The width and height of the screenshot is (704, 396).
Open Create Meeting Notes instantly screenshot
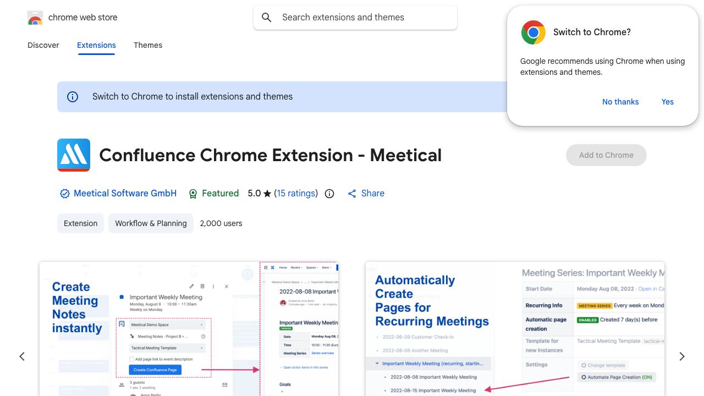(x=189, y=329)
